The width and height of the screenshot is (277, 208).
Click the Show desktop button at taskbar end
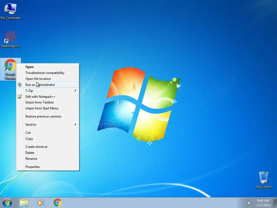(x=275, y=203)
